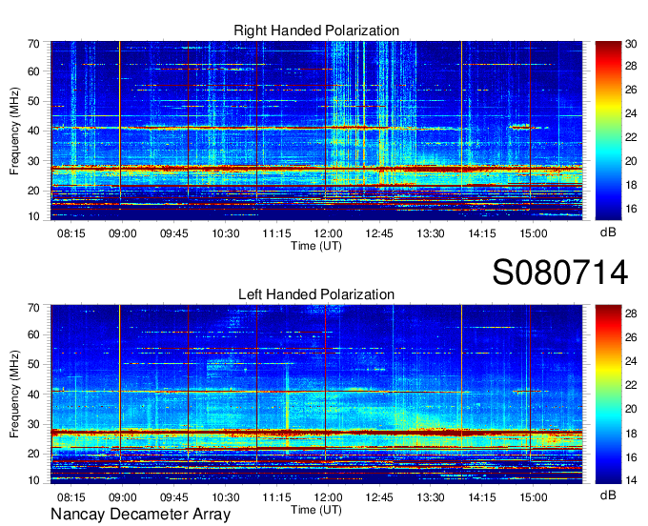Image resolution: width=648 pixels, height=526 pixels.
Task: Click the 09:45 tick on lower time axis
Action: [x=174, y=497]
